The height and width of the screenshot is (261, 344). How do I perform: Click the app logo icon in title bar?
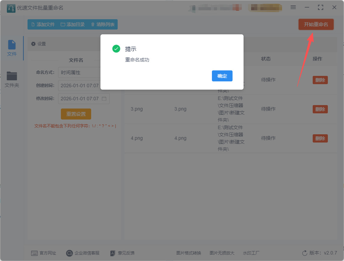[11, 8]
